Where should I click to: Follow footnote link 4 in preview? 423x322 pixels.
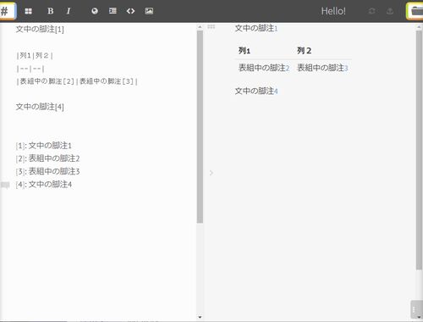click(276, 92)
